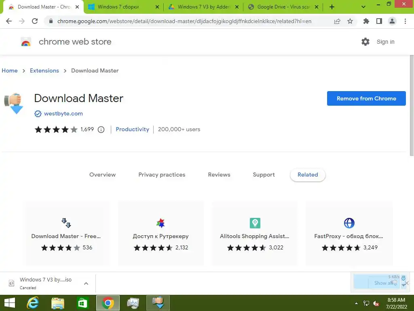Reload the current page
Screen dimensions: 414x311
pyautogui.click(x=35, y=21)
